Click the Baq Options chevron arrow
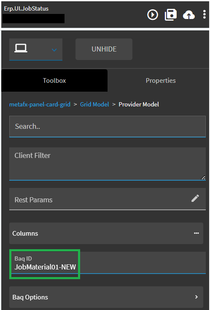Image resolution: width=210 pixels, height=310 pixels. pyautogui.click(x=197, y=297)
